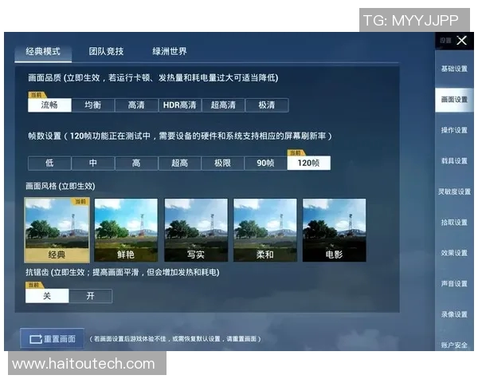Screen dimensions: 478x383
Task: Open 录像设置 in the sidebar
Action: coord(454,314)
